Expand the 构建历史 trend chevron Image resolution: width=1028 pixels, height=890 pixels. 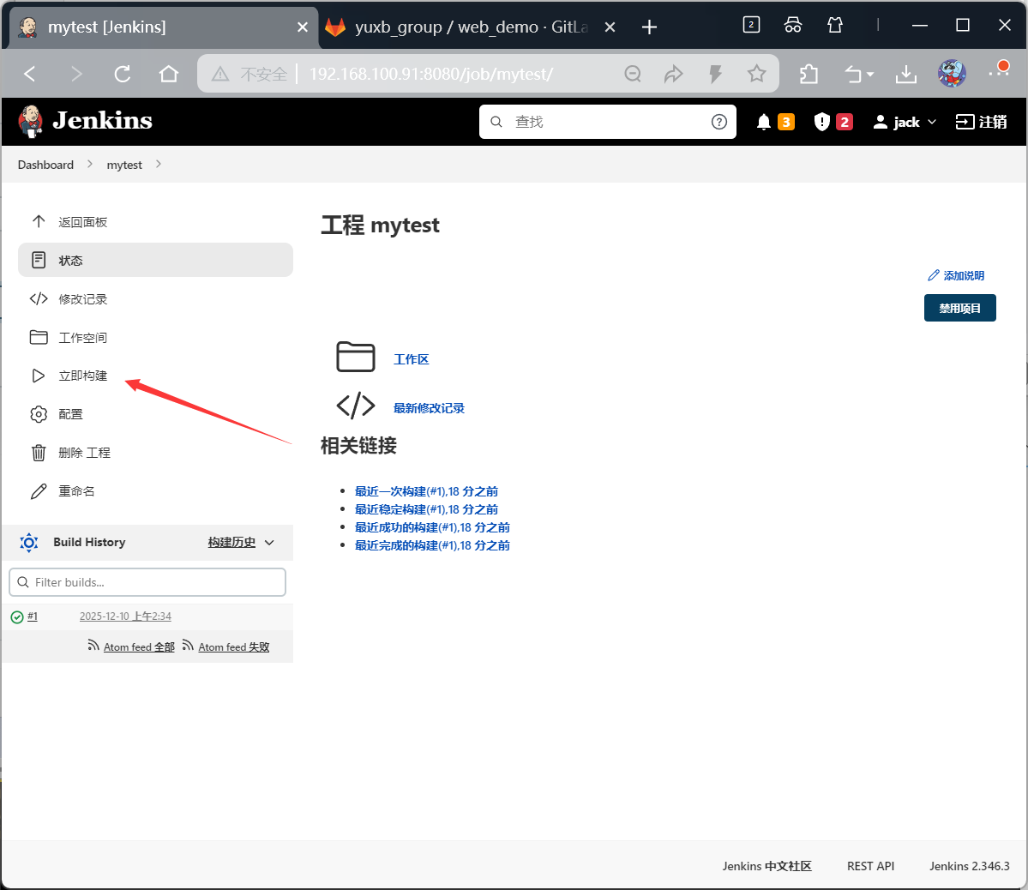tap(269, 543)
